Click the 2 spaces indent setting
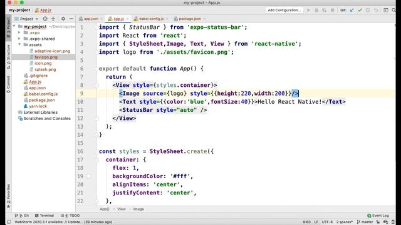Image resolution: width=401 pixels, height=225 pixels. (x=345, y=222)
